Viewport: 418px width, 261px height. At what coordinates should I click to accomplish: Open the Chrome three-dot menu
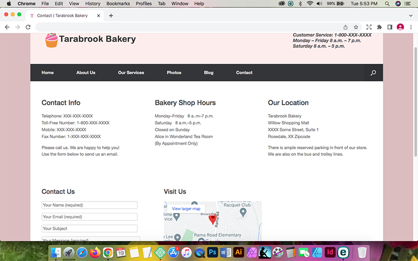tap(411, 27)
